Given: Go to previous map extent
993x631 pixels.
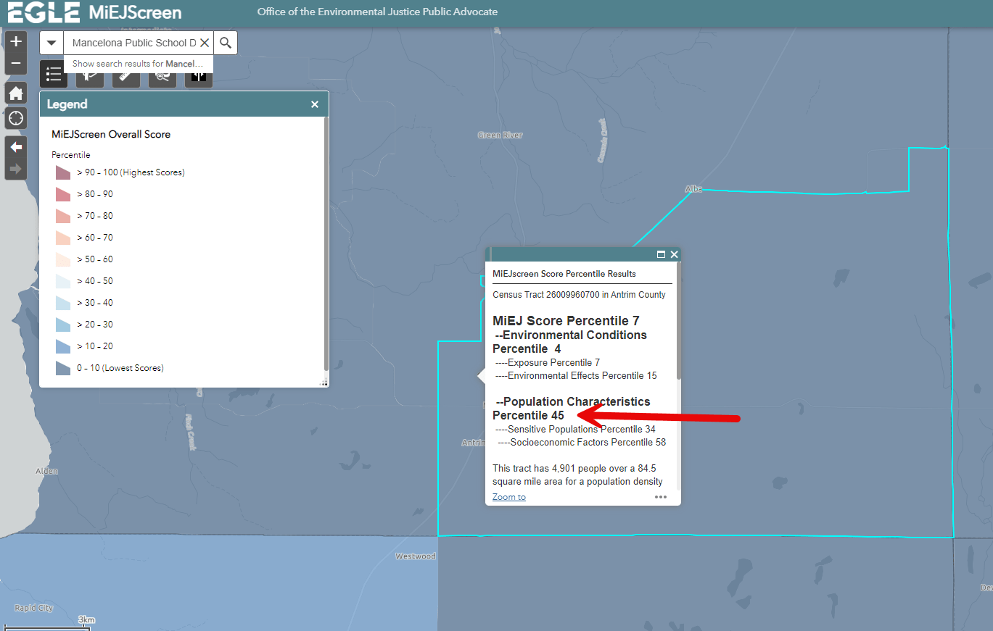Looking at the screenshot, I should coord(16,147).
